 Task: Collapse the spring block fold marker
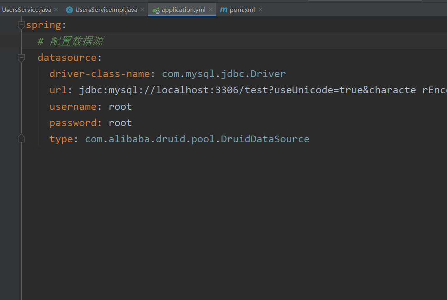tap(21, 25)
